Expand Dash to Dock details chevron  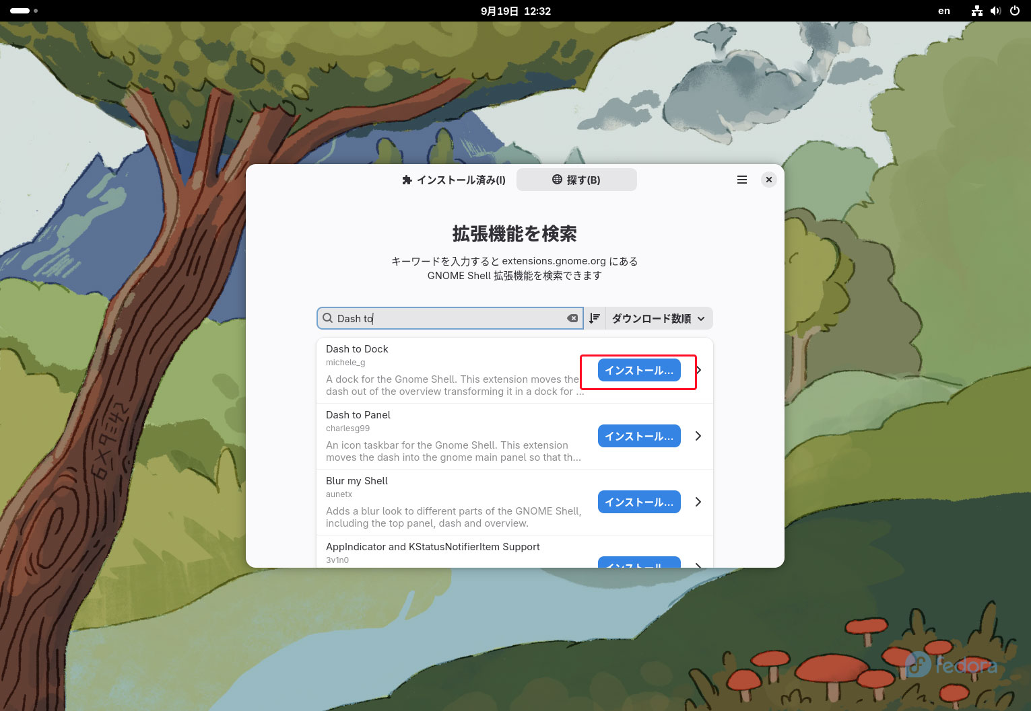699,370
